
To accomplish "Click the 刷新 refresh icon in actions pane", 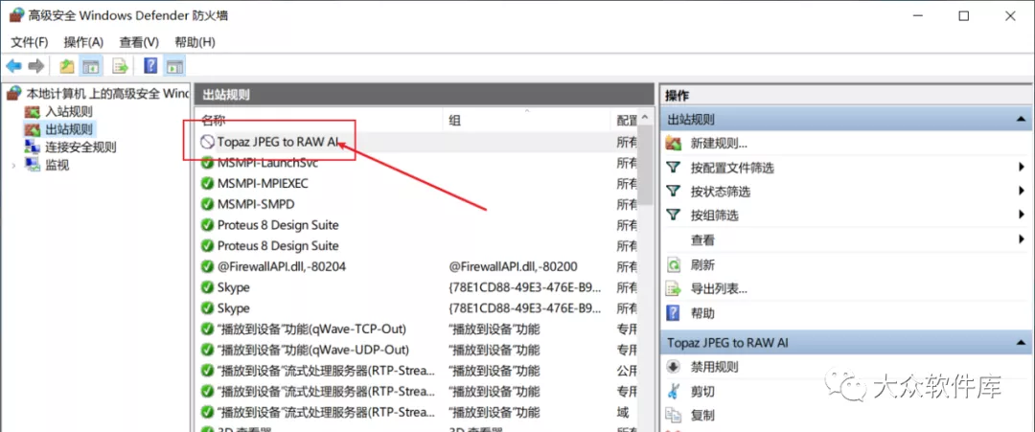I will pos(674,265).
